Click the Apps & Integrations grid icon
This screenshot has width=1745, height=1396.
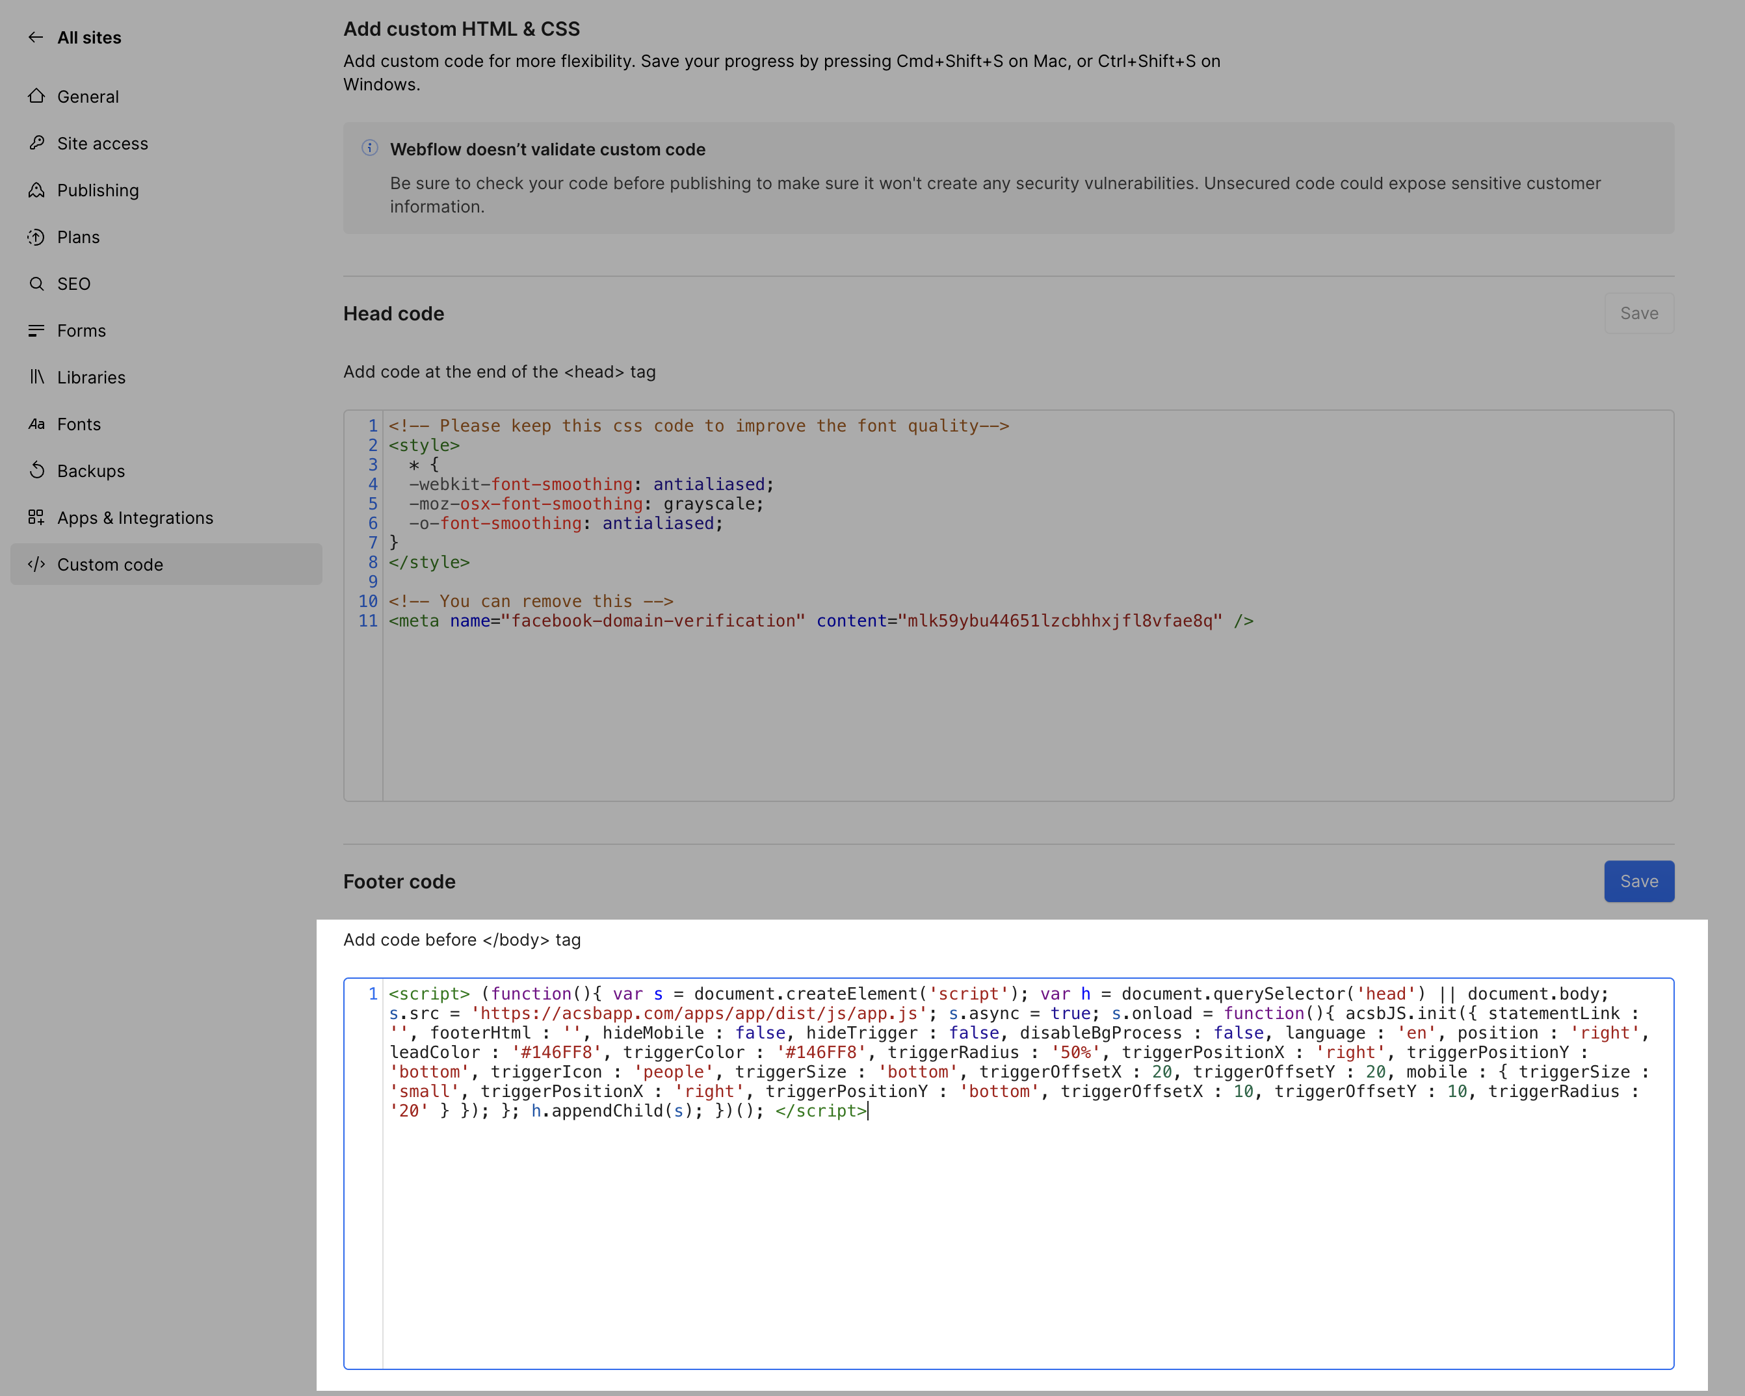point(36,518)
